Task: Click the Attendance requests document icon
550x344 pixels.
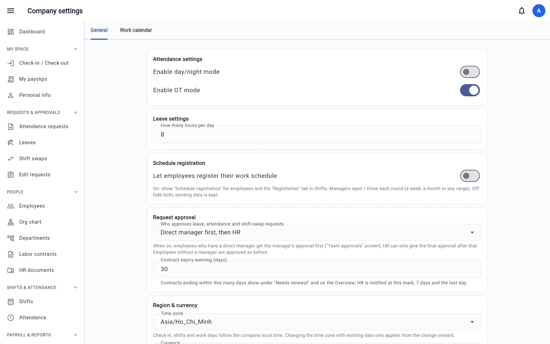Action: (11, 126)
